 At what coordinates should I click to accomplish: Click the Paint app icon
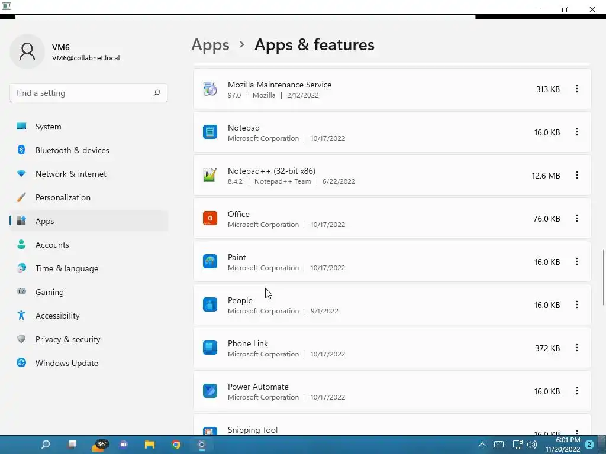210,261
